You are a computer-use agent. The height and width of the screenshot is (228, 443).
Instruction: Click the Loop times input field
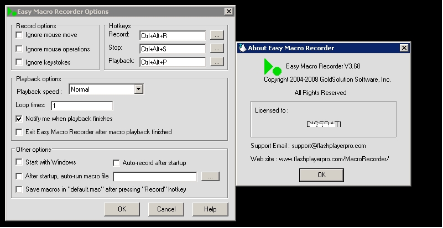(x=82, y=106)
